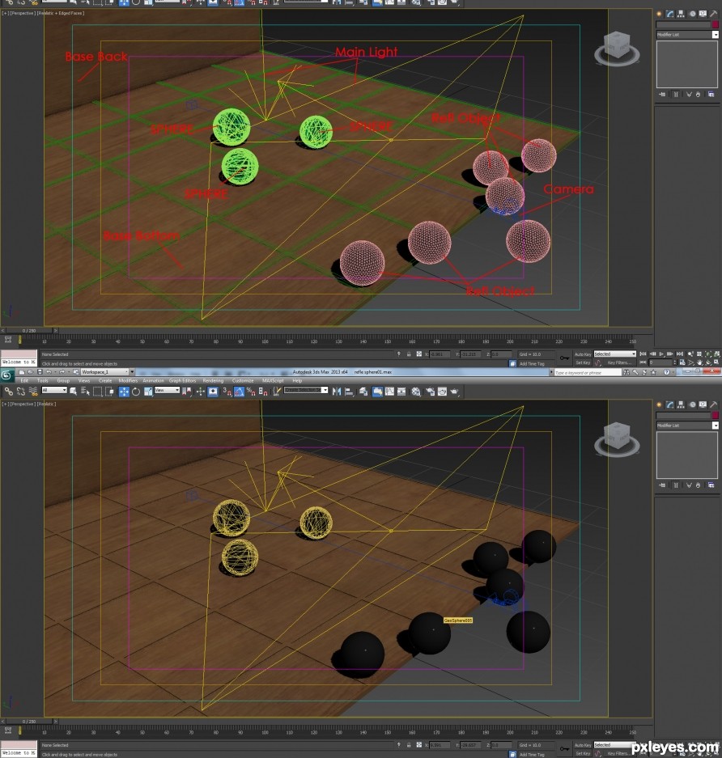Click the Mirror tool icon

click(337, 391)
